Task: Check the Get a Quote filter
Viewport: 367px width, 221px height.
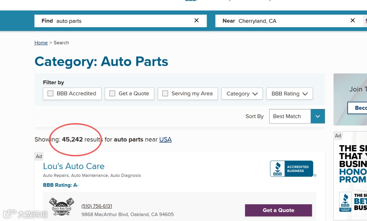Action: click(x=112, y=94)
